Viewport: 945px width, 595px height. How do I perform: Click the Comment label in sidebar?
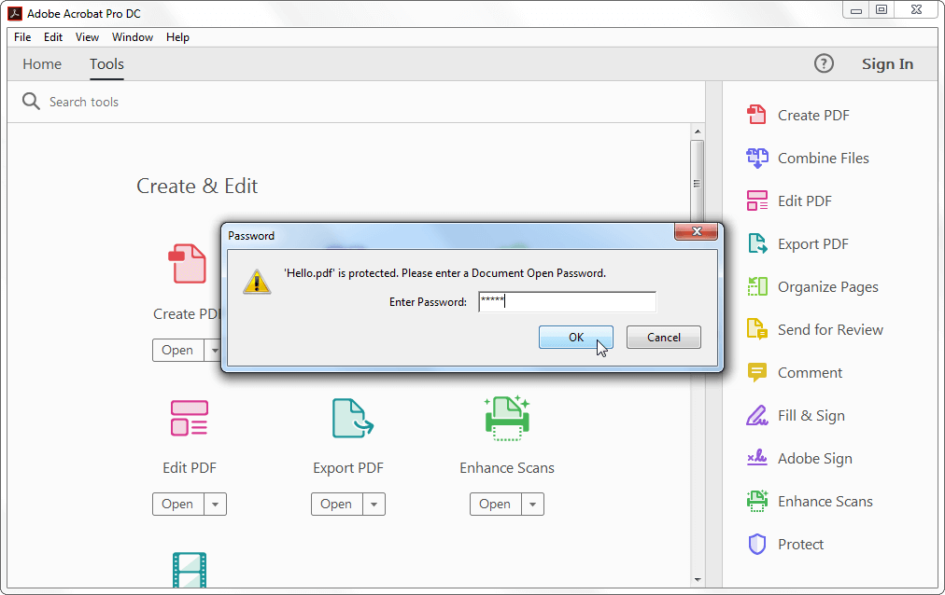tap(810, 373)
